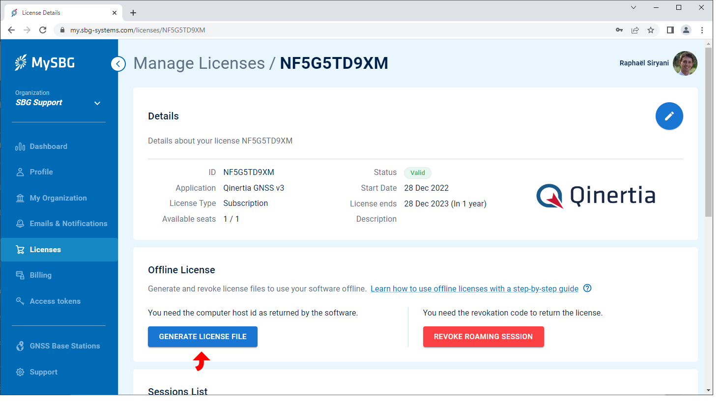
Task: Open the Support section
Action: (43, 372)
